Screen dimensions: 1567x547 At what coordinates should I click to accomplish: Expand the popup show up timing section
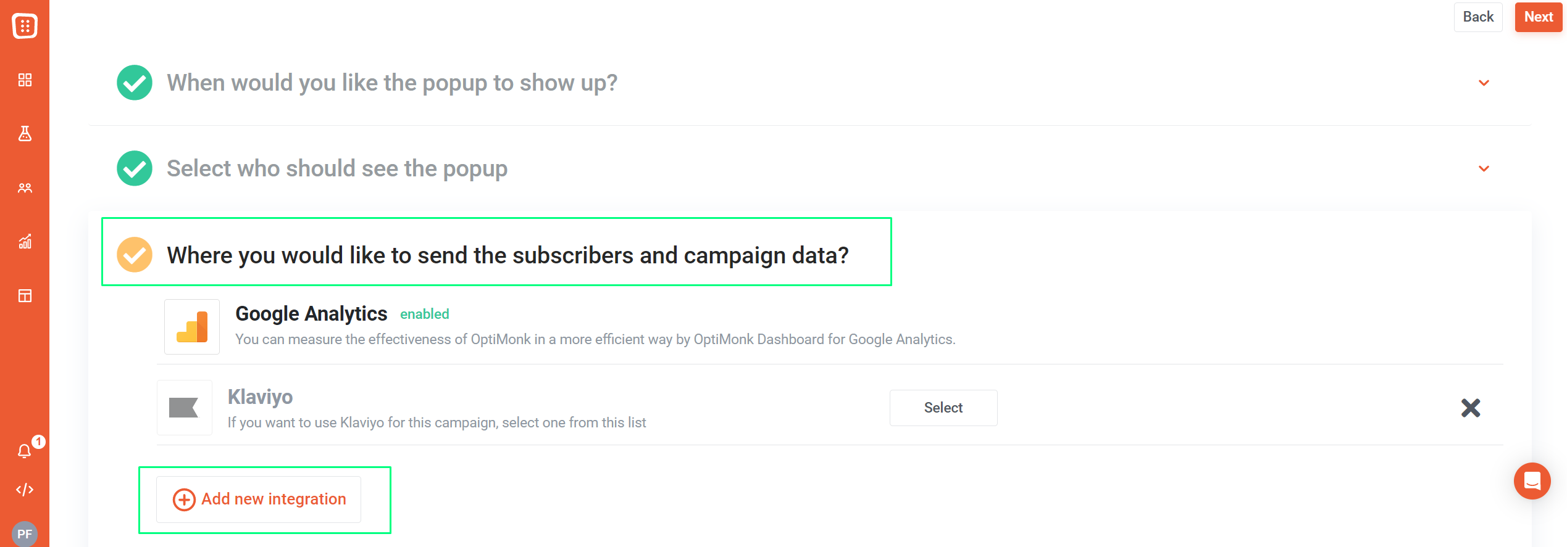1484,83
